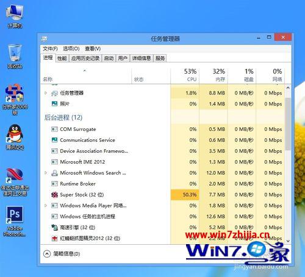Select the 后台进程 (12) group header

pyautogui.click(x=63, y=117)
